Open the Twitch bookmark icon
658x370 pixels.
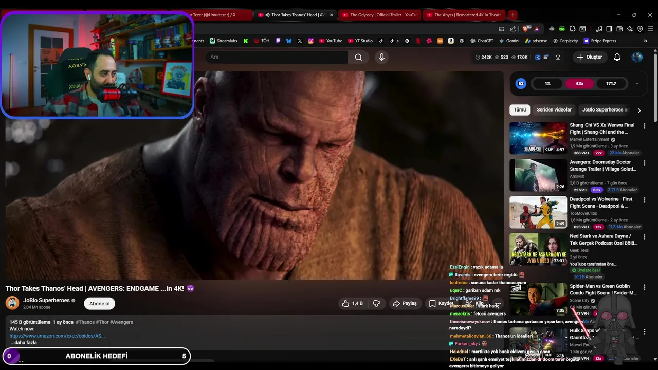pos(278,41)
